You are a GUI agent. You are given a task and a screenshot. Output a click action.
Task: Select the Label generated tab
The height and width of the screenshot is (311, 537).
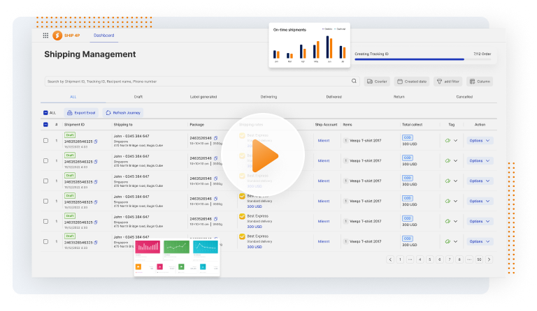click(203, 97)
